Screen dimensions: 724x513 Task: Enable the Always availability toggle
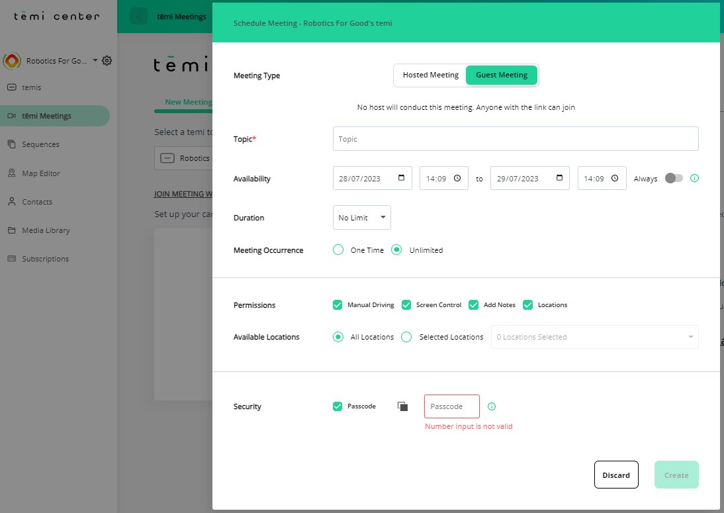(x=672, y=177)
